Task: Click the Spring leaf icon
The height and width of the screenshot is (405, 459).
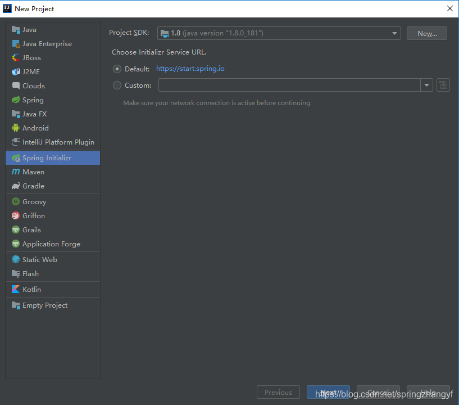Action: click(x=16, y=100)
